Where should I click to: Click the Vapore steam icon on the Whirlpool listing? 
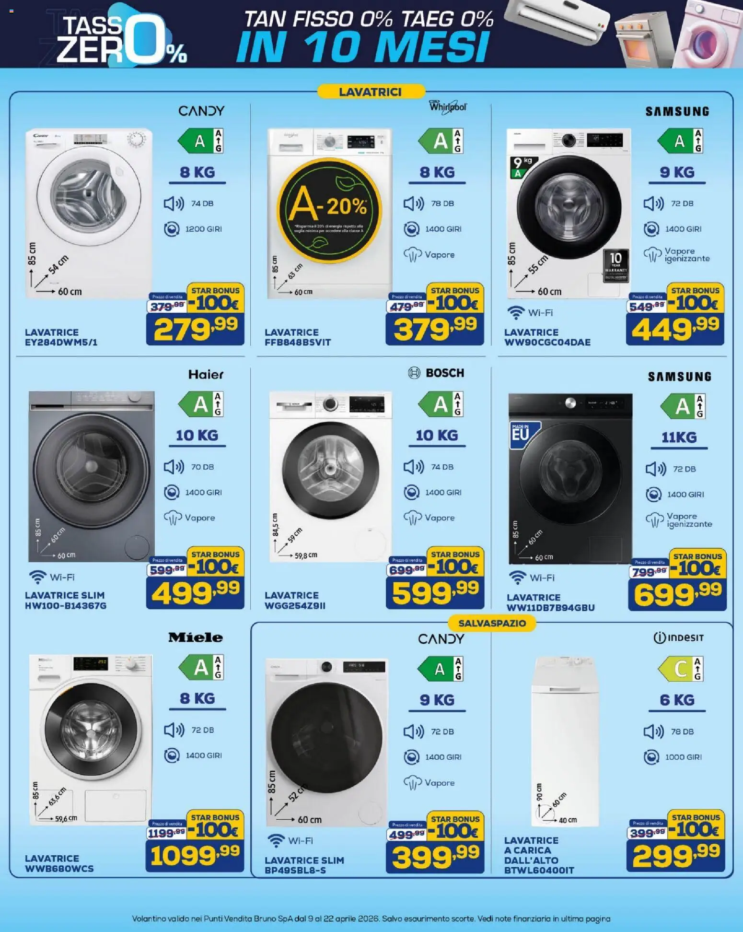tap(412, 255)
